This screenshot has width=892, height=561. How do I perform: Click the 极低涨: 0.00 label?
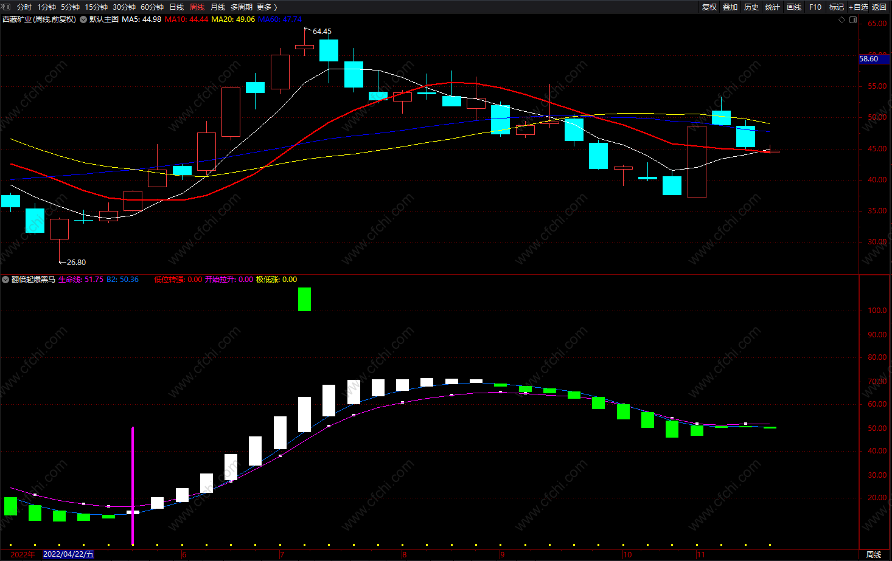tap(277, 280)
